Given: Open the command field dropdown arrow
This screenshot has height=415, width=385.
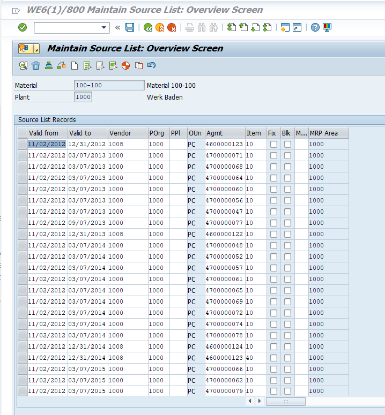Looking at the screenshot, I should coord(104,27).
